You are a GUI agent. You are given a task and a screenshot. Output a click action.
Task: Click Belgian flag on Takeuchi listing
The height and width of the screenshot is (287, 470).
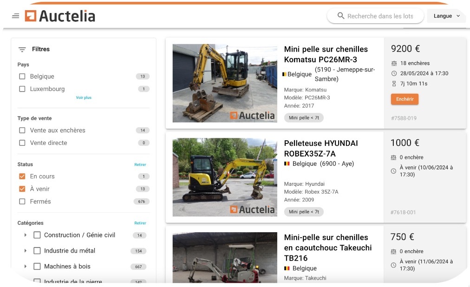point(287,268)
